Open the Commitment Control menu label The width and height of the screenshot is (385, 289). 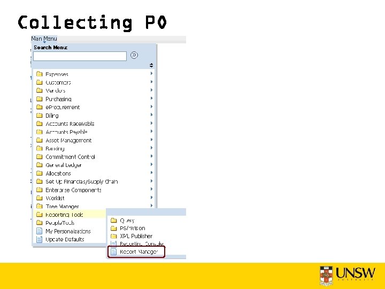click(70, 157)
